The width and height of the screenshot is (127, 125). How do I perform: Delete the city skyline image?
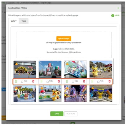pyautogui.click(x=59, y=81)
